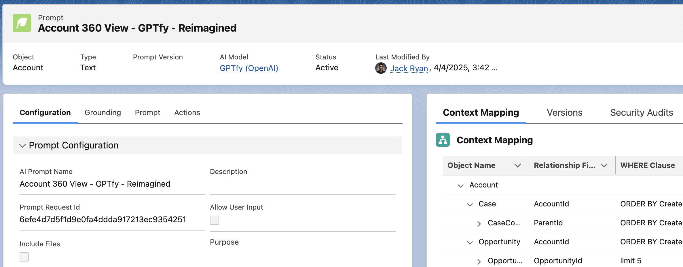Open the Jack Ryan user link
This screenshot has width=683, height=267.
[x=409, y=68]
